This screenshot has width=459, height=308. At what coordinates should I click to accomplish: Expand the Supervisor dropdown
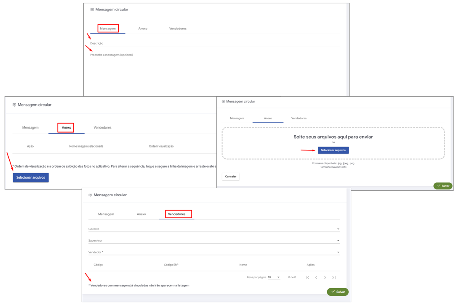click(214, 241)
